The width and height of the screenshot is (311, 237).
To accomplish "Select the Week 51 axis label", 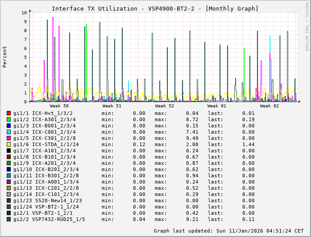I will tap(112, 106).
